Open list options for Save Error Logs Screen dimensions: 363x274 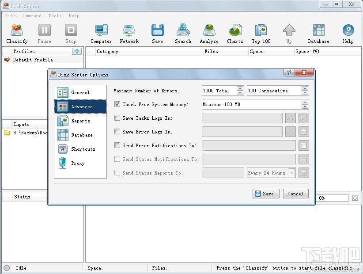(304, 132)
